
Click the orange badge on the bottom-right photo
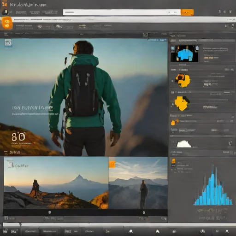[x=112, y=164]
